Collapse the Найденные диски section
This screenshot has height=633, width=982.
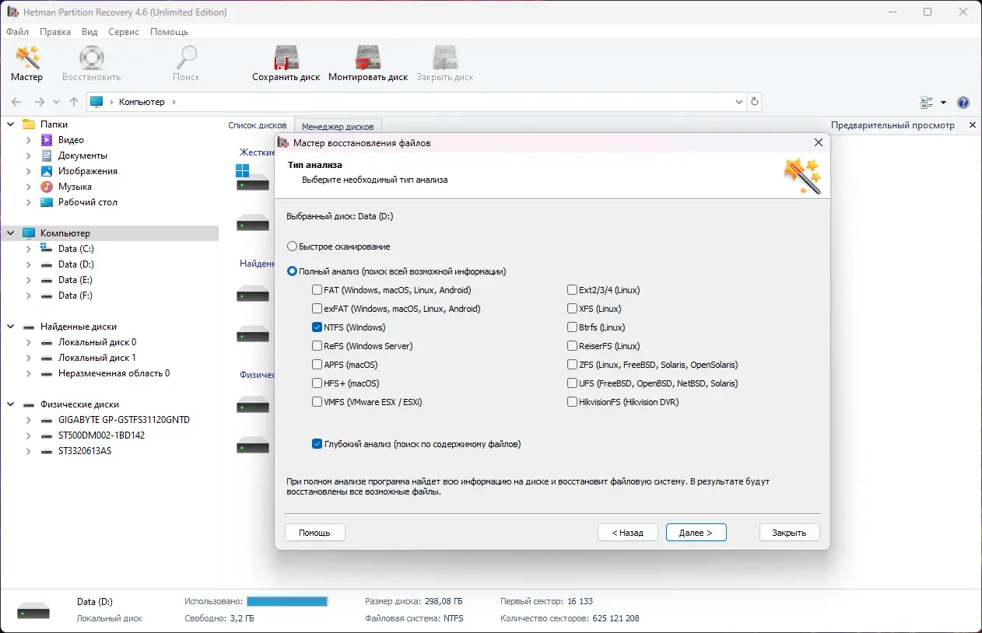[x=11, y=327]
